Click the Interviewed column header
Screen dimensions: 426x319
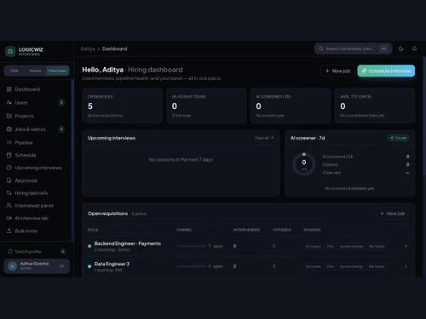coord(246,230)
